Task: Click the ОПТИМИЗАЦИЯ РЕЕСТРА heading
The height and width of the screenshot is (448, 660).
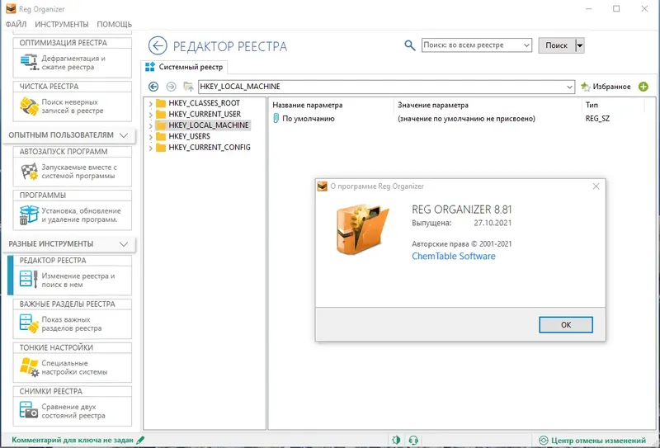Action: coord(64,43)
